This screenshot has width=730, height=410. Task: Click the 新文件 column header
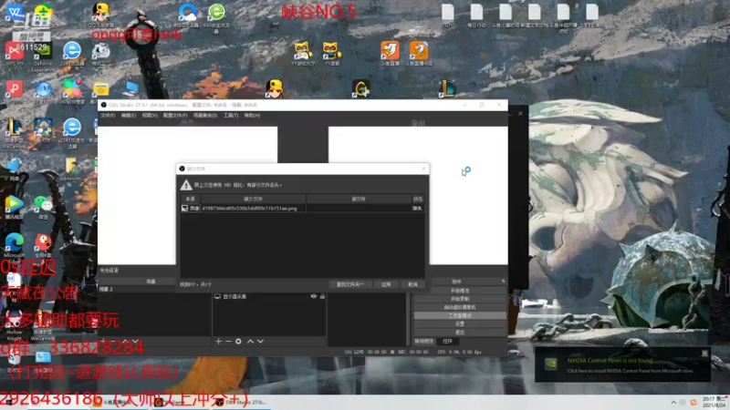coord(359,199)
